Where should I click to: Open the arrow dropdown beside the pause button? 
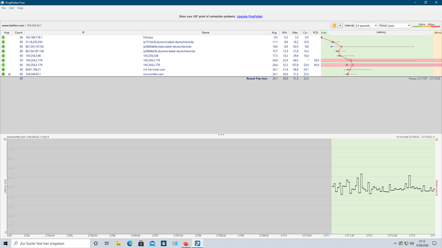tap(340, 26)
